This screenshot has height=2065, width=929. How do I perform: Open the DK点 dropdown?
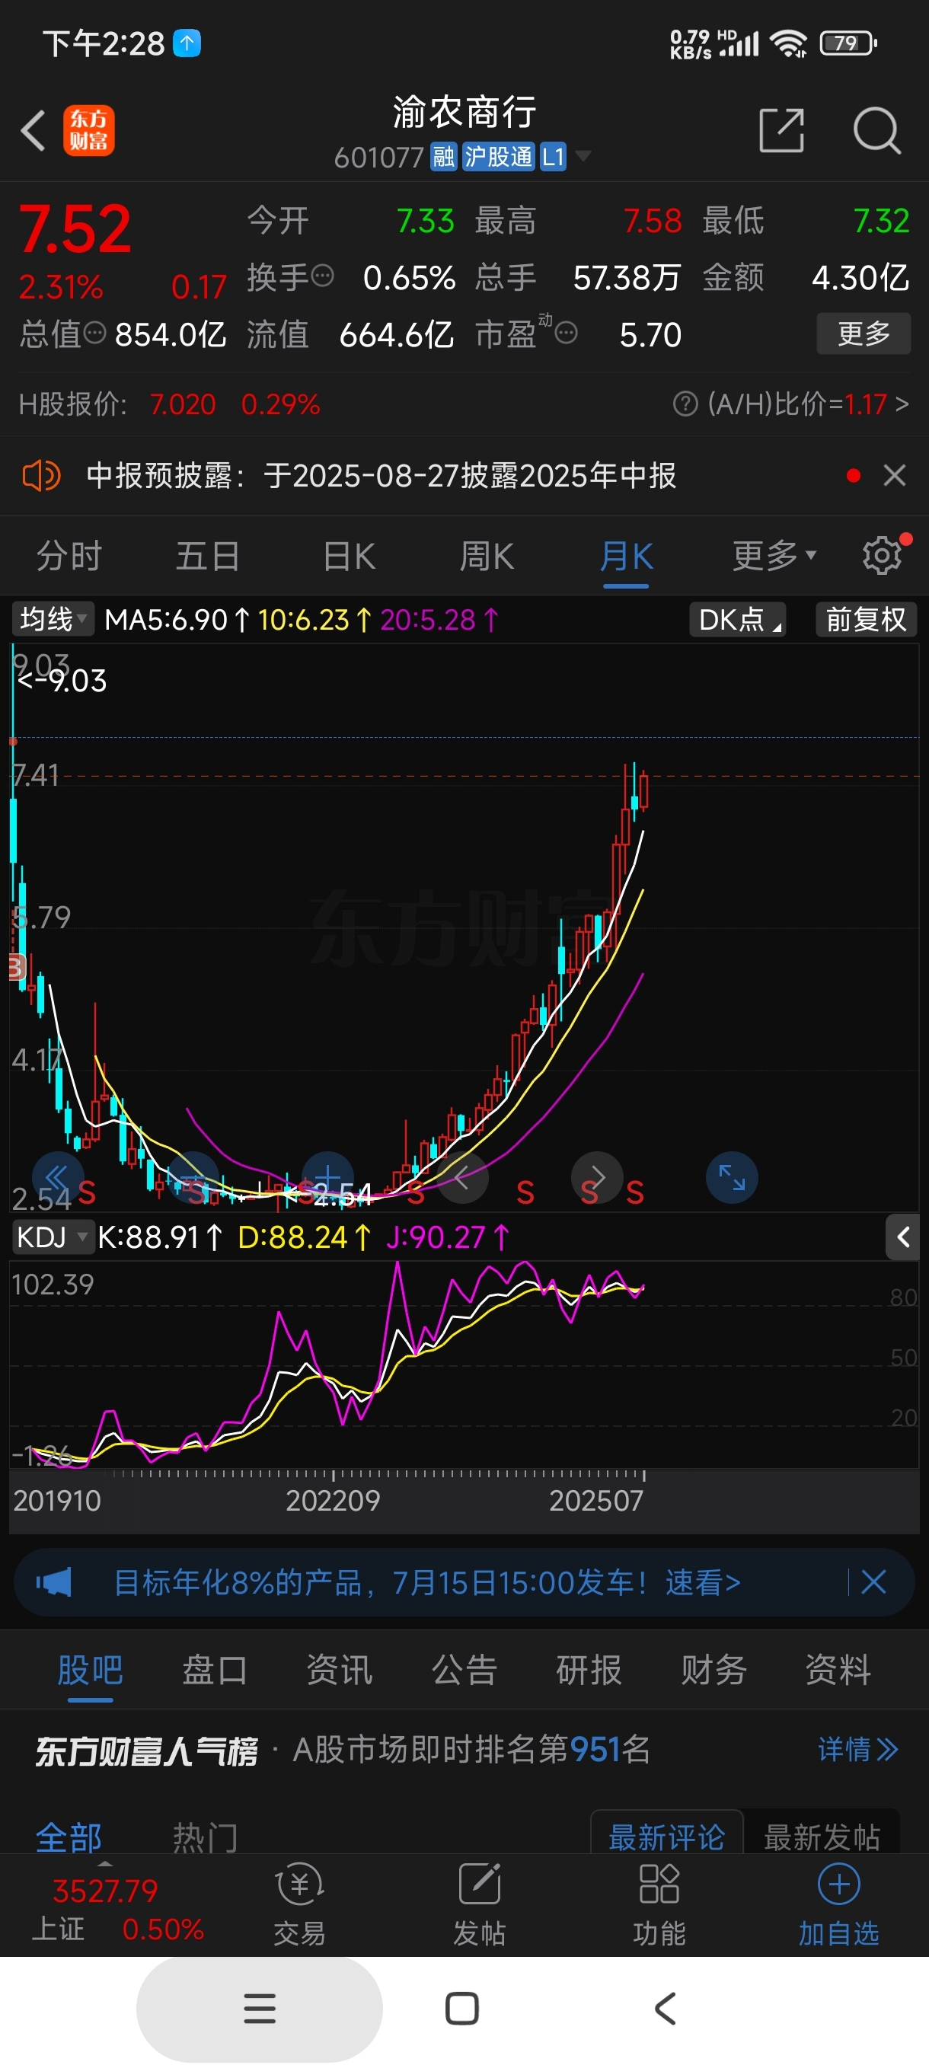pos(737,620)
